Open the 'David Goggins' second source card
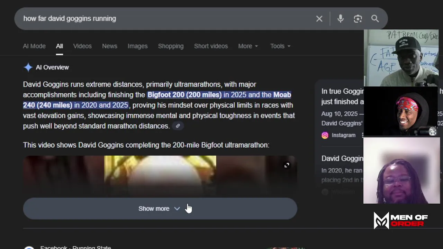This screenshot has height=249, width=443. 343,173
